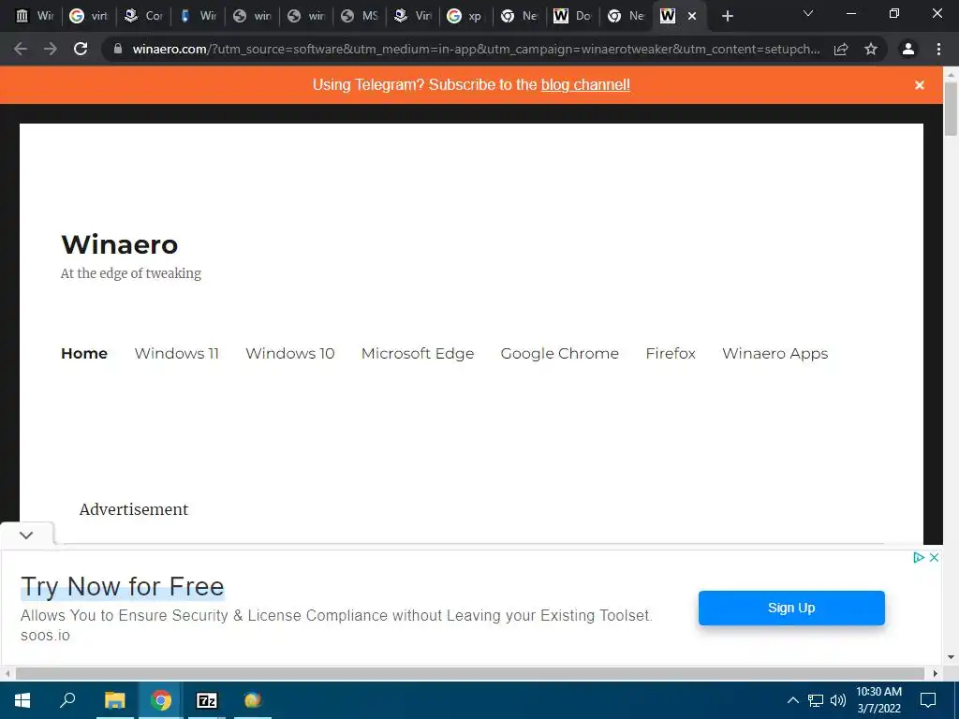Go back using the browser back arrow

(x=21, y=49)
